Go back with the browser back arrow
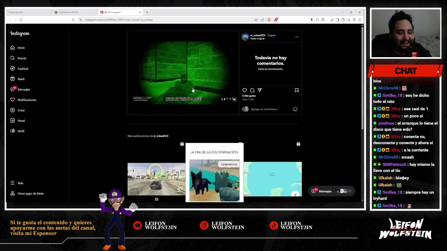The height and width of the screenshot is (251, 447). 9,20
